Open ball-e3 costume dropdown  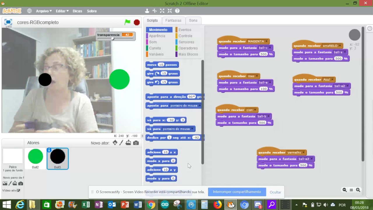coord(312,159)
